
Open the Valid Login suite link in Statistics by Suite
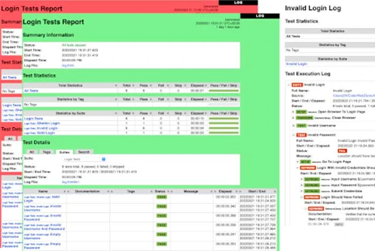coord(46,133)
